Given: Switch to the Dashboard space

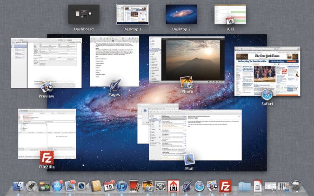Looking at the screenshot, I should (x=84, y=14).
